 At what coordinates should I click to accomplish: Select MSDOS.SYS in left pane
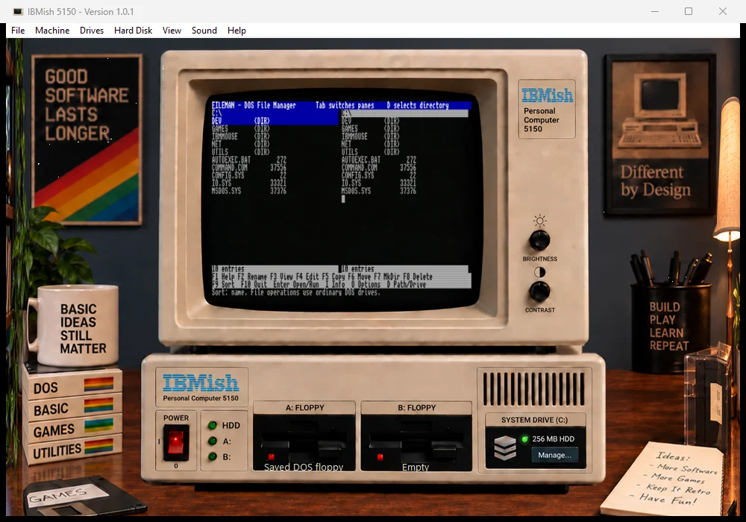(275, 191)
